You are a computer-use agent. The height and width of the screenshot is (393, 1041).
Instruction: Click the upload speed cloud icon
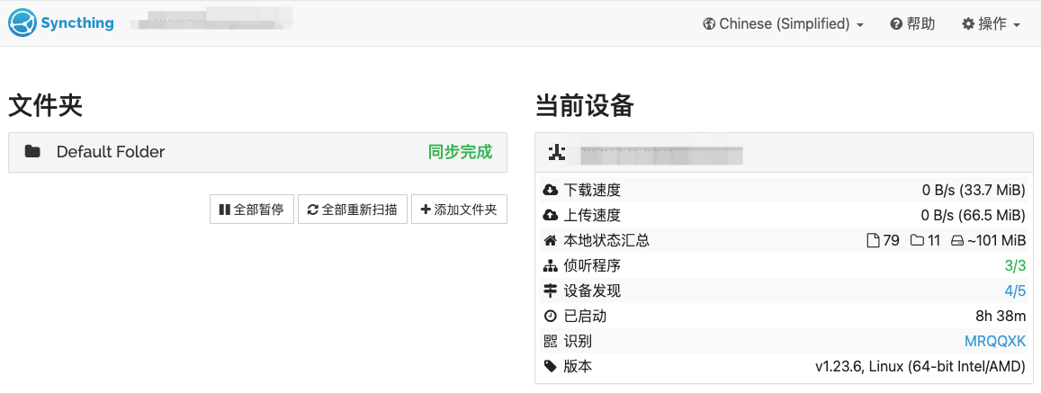pyautogui.click(x=551, y=216)
